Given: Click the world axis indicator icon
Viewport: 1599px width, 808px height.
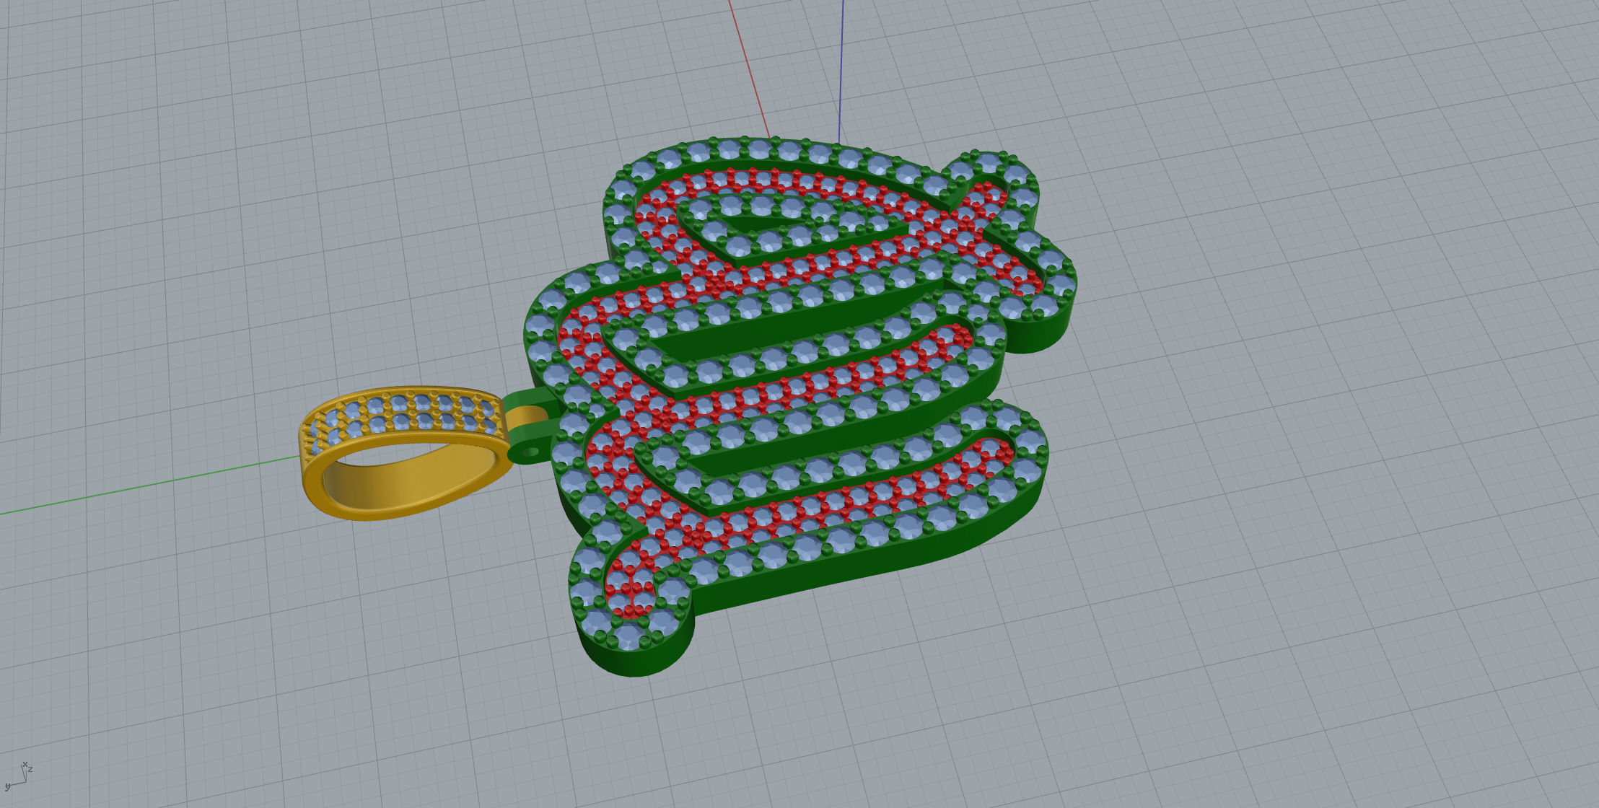Looking at the screenshot, I should point(18,776).
